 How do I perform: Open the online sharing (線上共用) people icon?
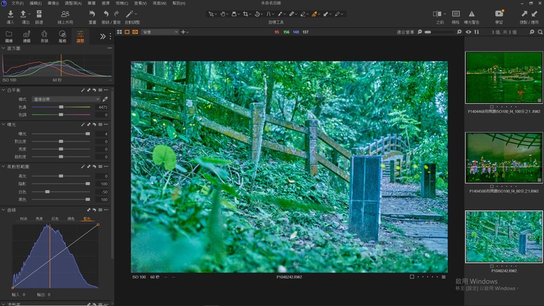tap(65, 14)
